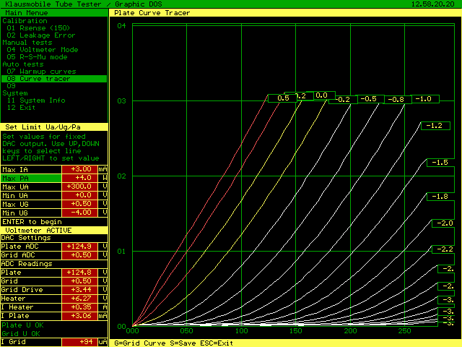Click the -0.5 curve label

tap(369, 99)
